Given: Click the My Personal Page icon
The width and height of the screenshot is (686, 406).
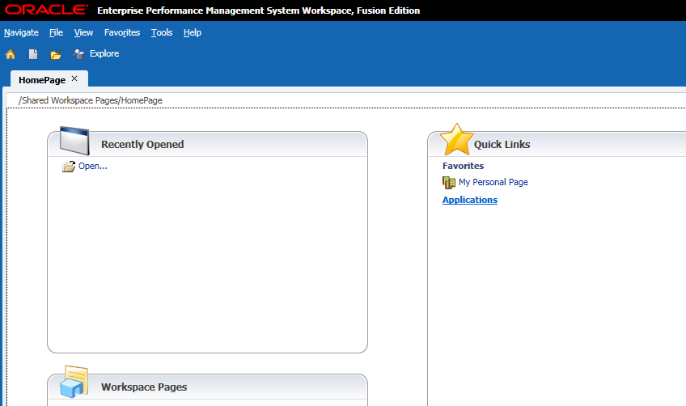Looking at the screenshot, I should [449, 183].
